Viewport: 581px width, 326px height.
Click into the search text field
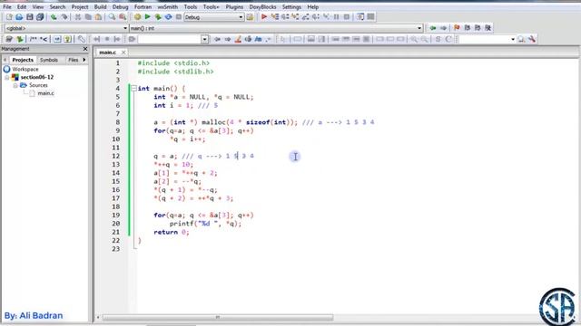(170, 39)
